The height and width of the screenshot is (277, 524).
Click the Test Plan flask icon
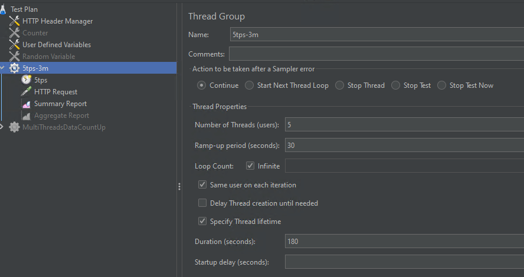coord(3,9)
